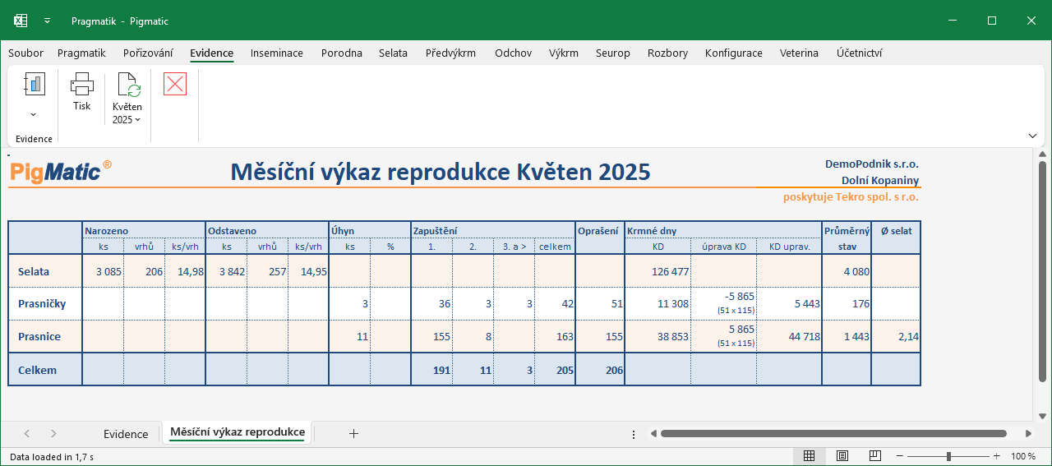Click the Dolní Kopaniny farm name
The width and height of the screenshot is (1052, 466).
coord(880,181)
